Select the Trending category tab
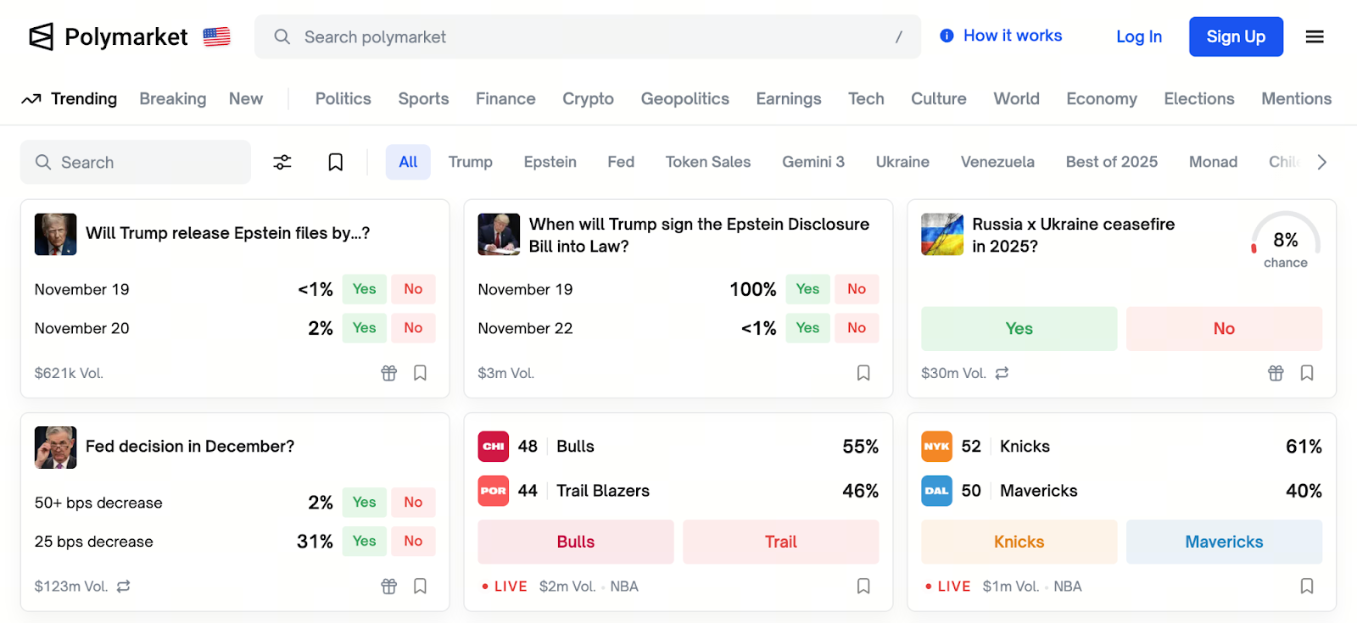The image size is (1357, 623). tap(70, 99)
